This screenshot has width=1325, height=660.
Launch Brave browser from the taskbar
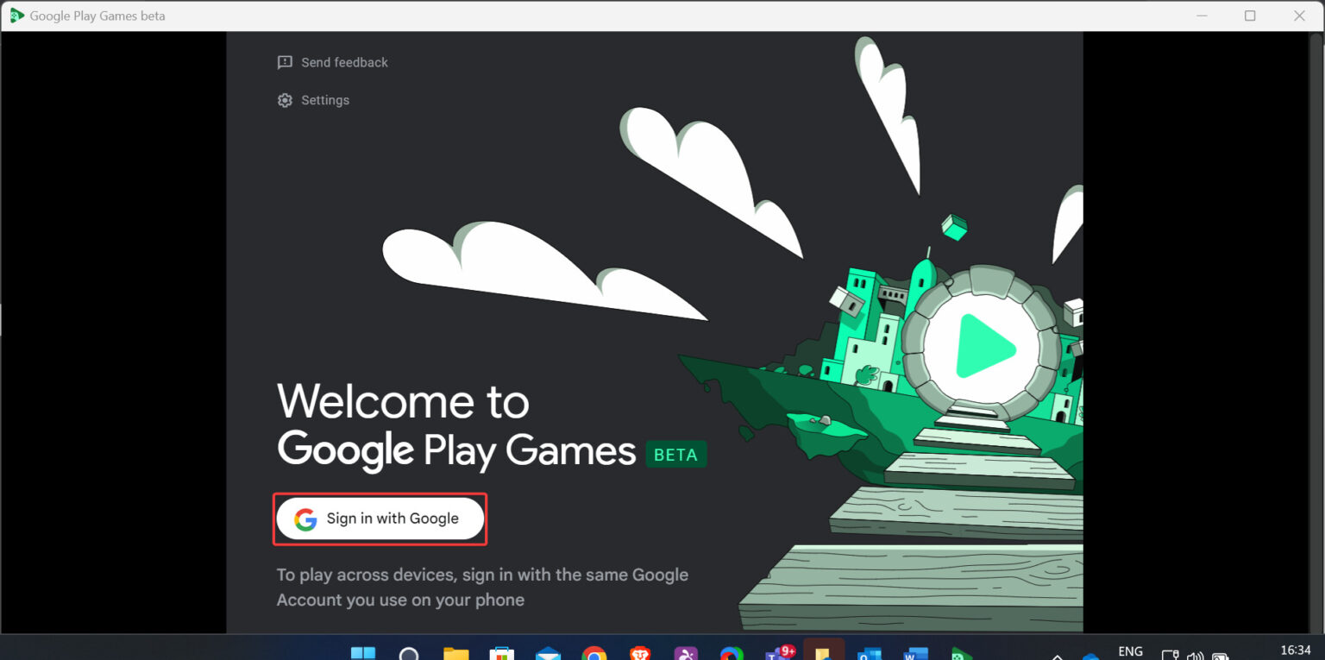[x=640, y=652]
